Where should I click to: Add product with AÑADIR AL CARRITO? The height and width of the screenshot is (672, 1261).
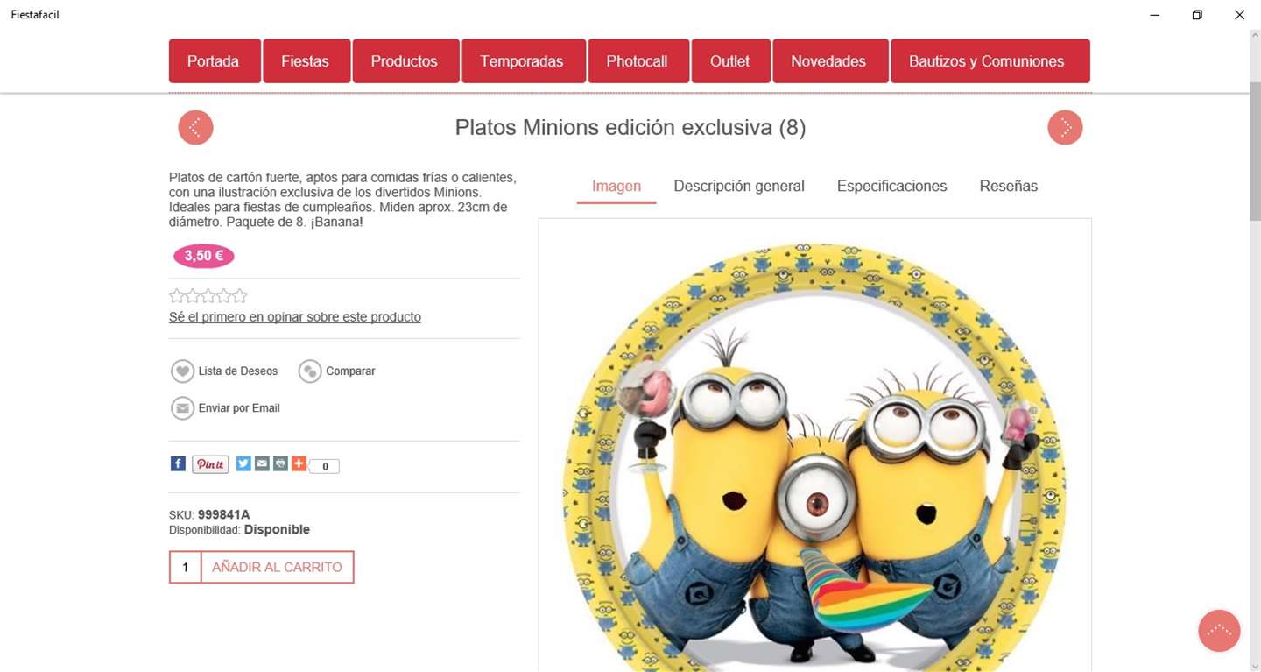pyautogui.click(x=278, y=567)
